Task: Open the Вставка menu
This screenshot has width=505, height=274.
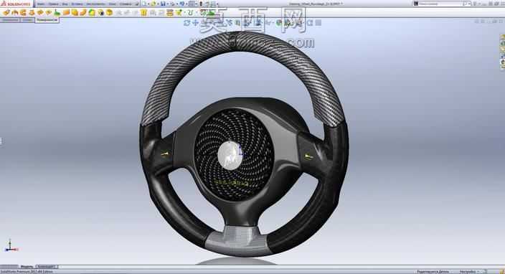Action: [77, 4]
